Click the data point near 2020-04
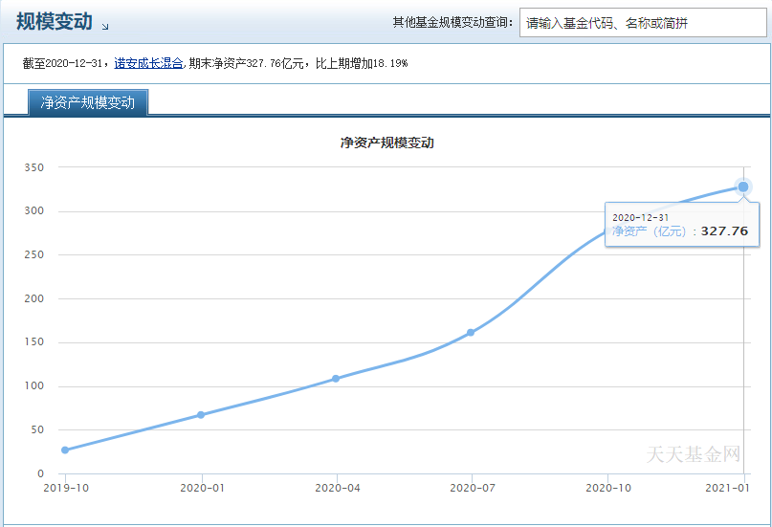The height and width of the screenshot is (527, 772). pyautogui.click(x=336, y=379)
